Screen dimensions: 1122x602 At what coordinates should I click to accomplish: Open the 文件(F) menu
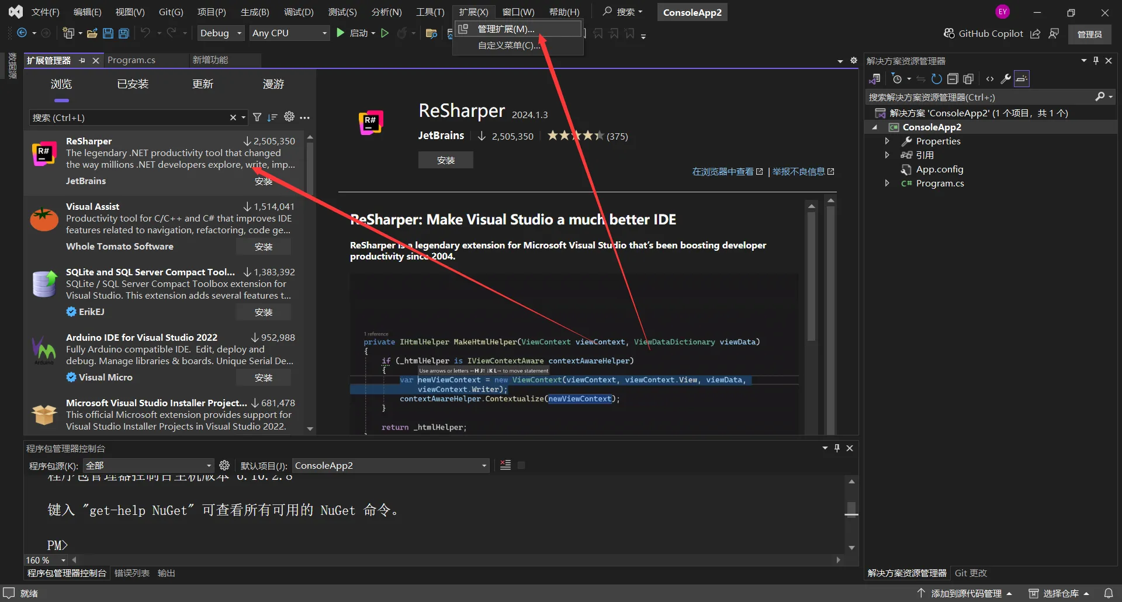[x=45, y=12]
